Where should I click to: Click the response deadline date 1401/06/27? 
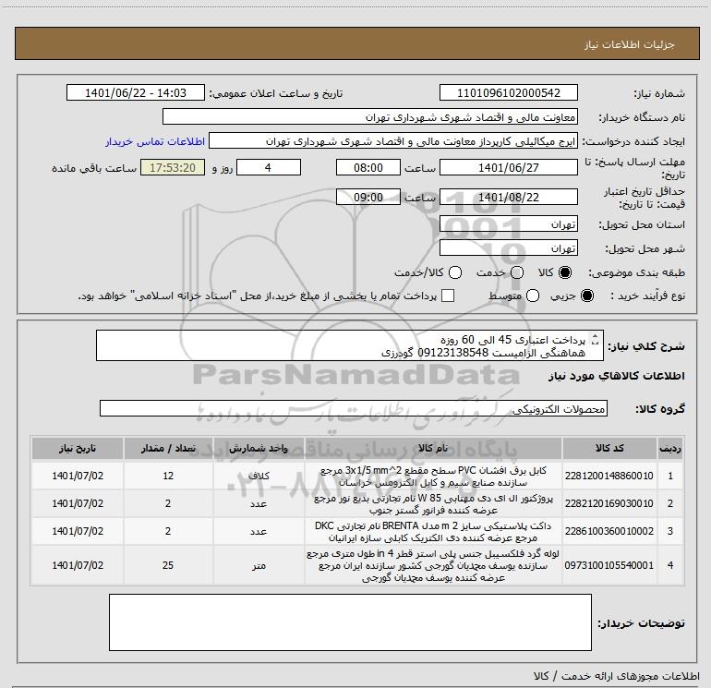tap(508, 167)
